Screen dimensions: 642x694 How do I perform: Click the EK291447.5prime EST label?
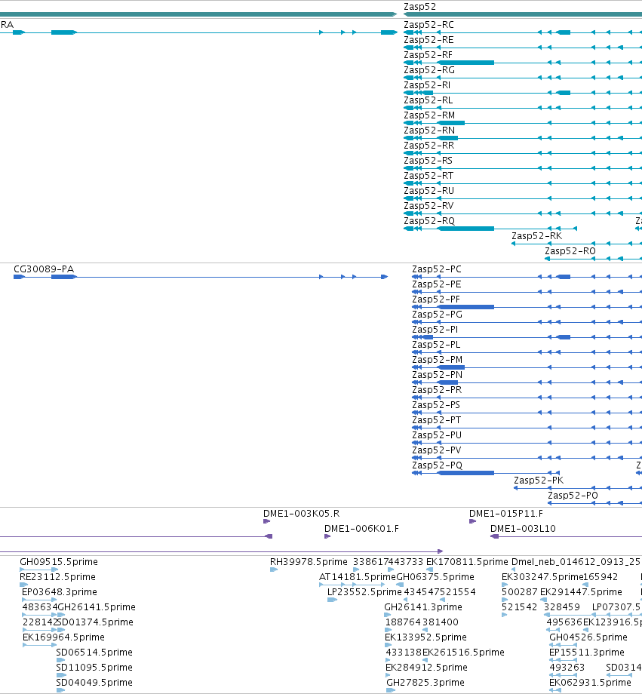click(581, 591)
